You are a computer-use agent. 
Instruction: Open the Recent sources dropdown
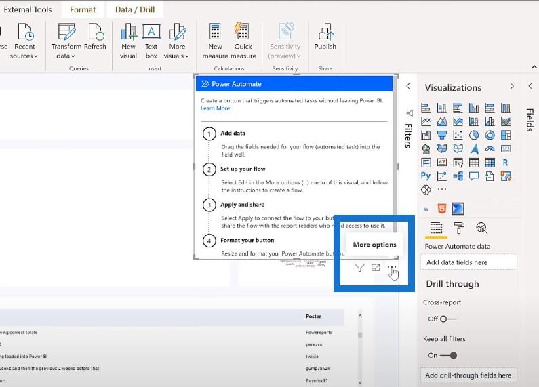24,41
